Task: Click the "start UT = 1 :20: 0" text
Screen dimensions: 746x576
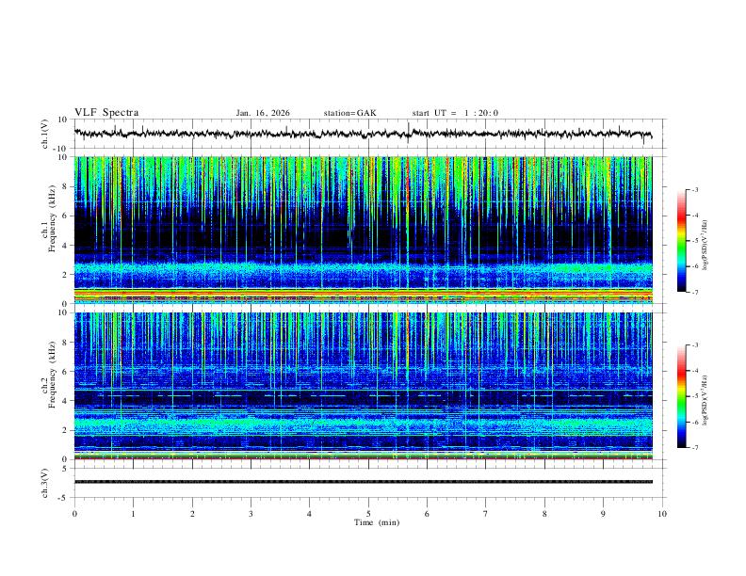Action: (x=455, y=113)
